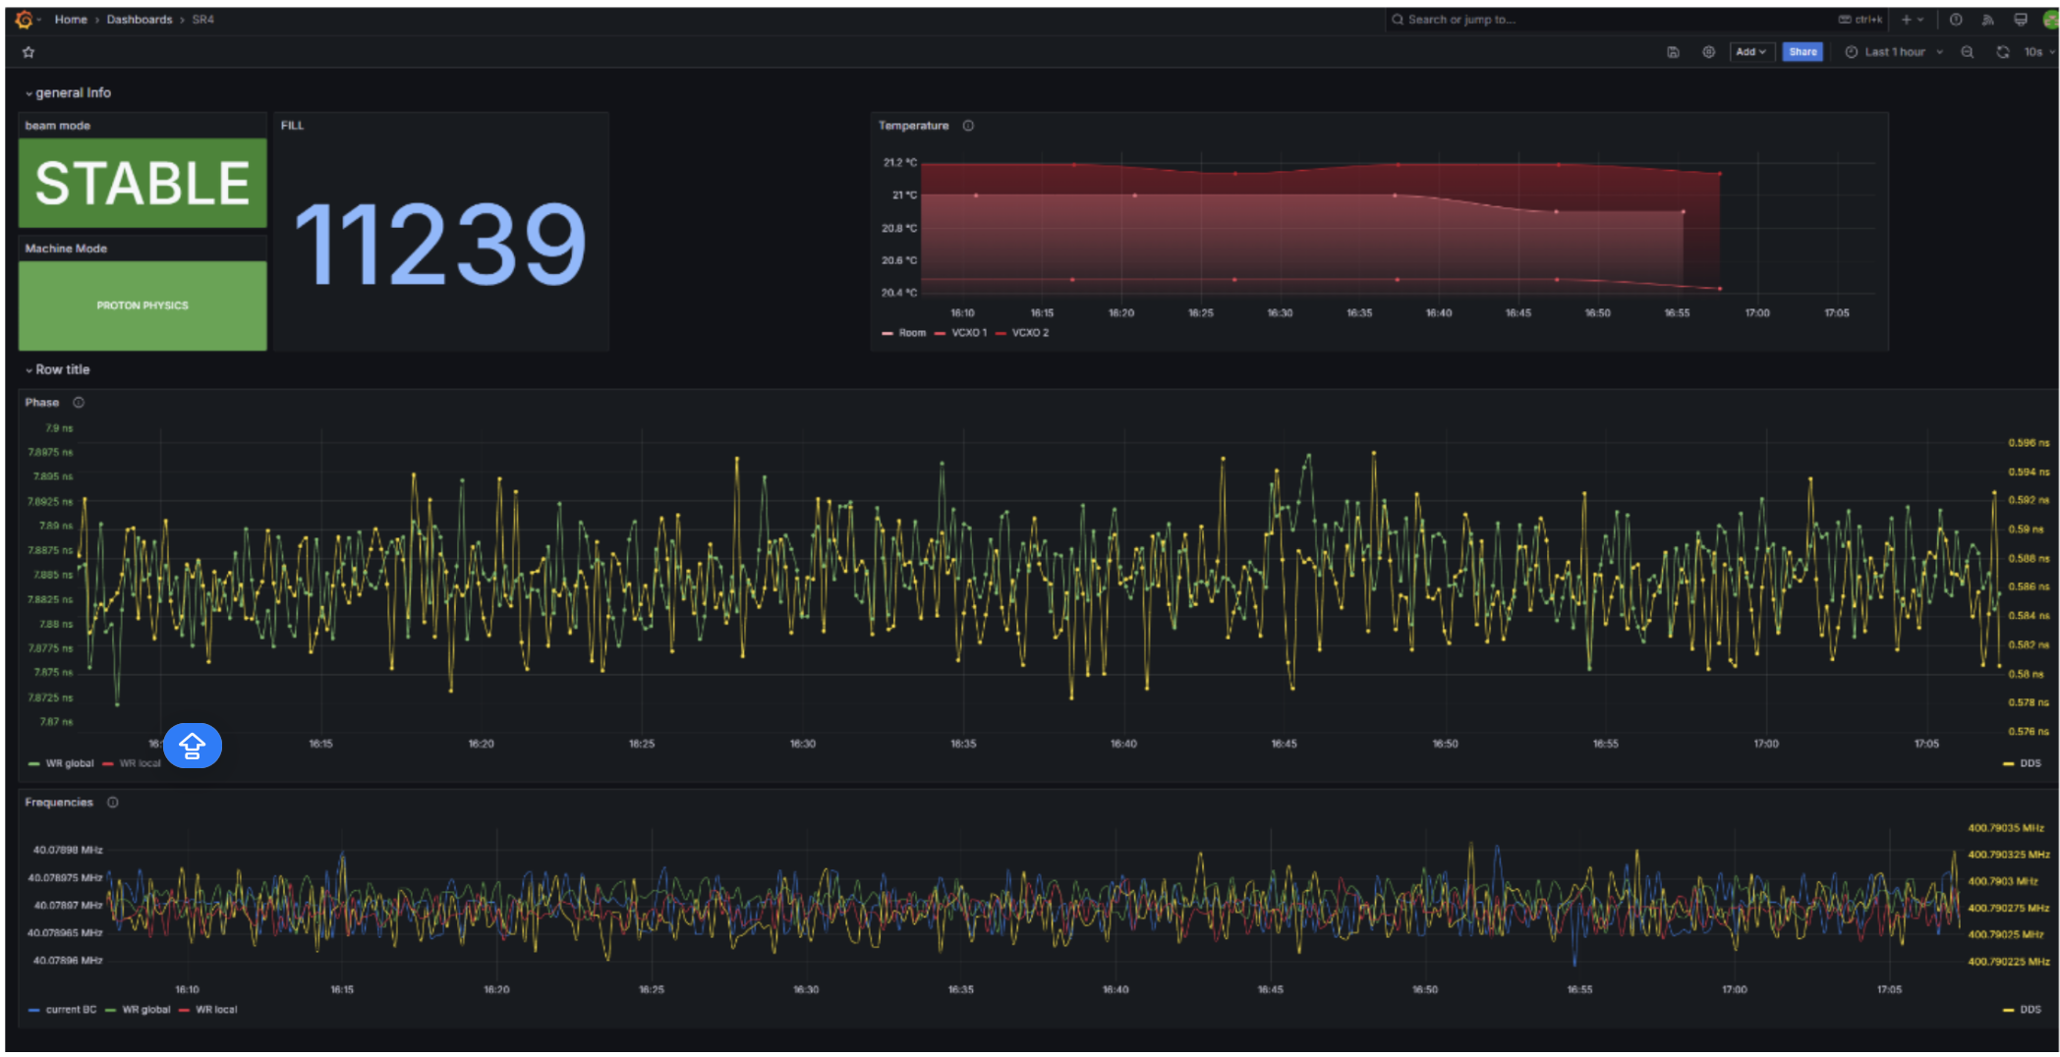Viewport: 2060px width, 1057px height.
Task: Open the help icon in top bar
Action: (x=1956, y=20)
